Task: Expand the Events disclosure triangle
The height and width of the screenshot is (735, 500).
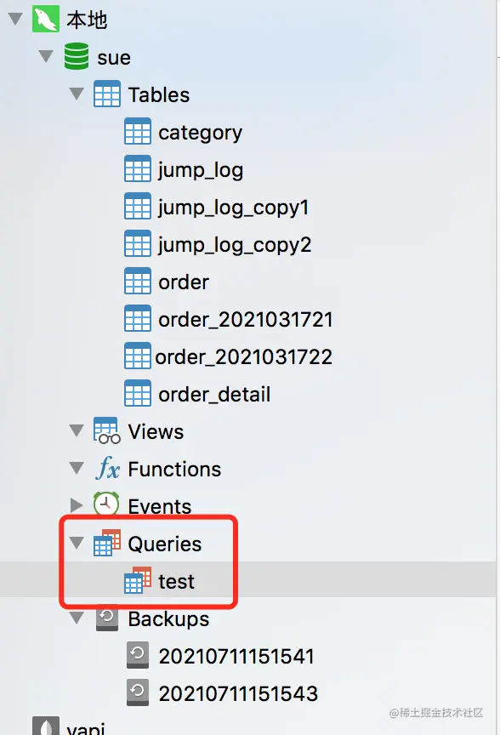Action: (x=77, y=504)
